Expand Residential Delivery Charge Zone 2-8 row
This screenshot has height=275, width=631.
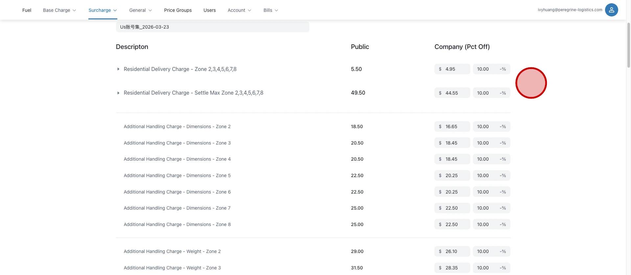pyautogui.click(x=118, y=69)
